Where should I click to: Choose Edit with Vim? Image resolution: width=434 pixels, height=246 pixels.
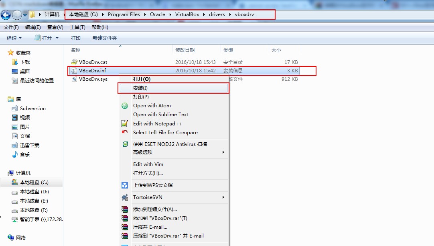pyautogui.click(x=174, y=164)
